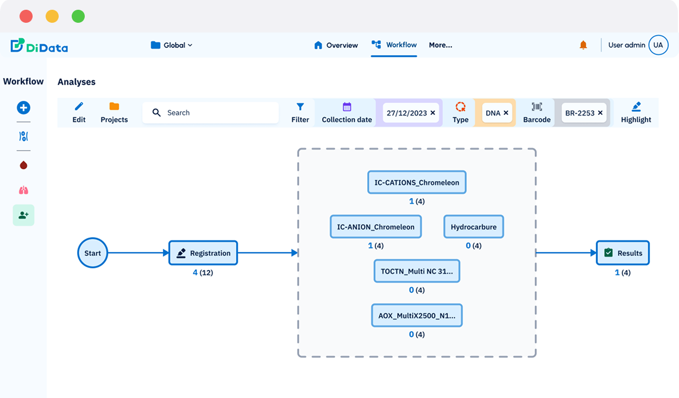Activate the Highlight tool
Image resolution: width=679 pixels, height=398 pixels.
coord(636,112)
